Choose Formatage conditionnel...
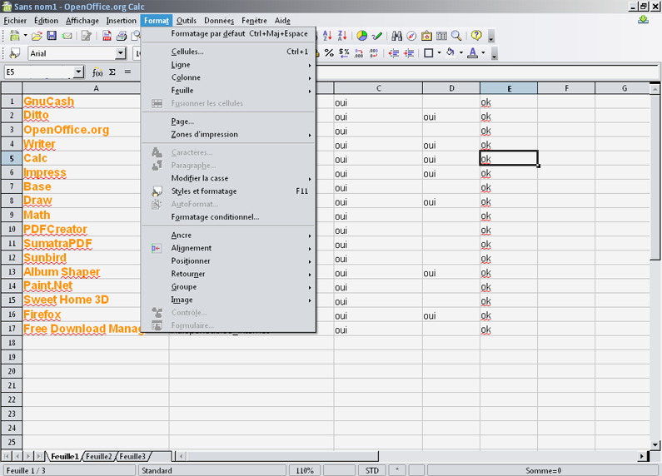662x476 pixels. click(228, 217)
